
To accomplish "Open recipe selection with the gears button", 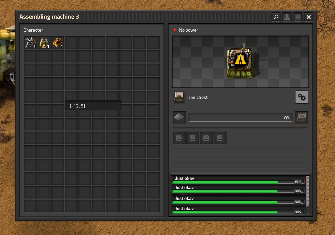I will click(302, 97).
